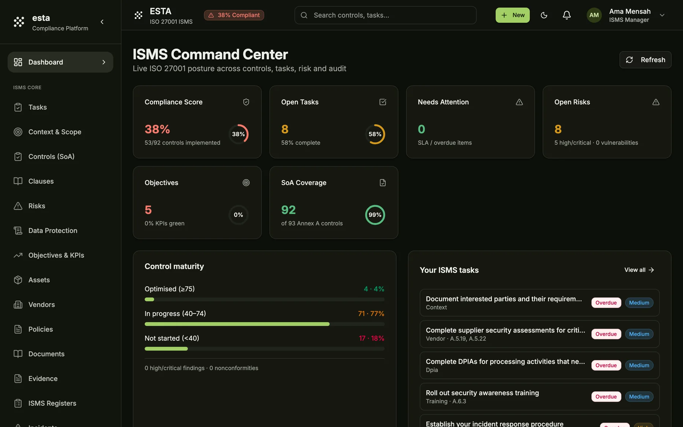
Task: Click the ESTA header logo icon
Action: click(x=138, y=15)
